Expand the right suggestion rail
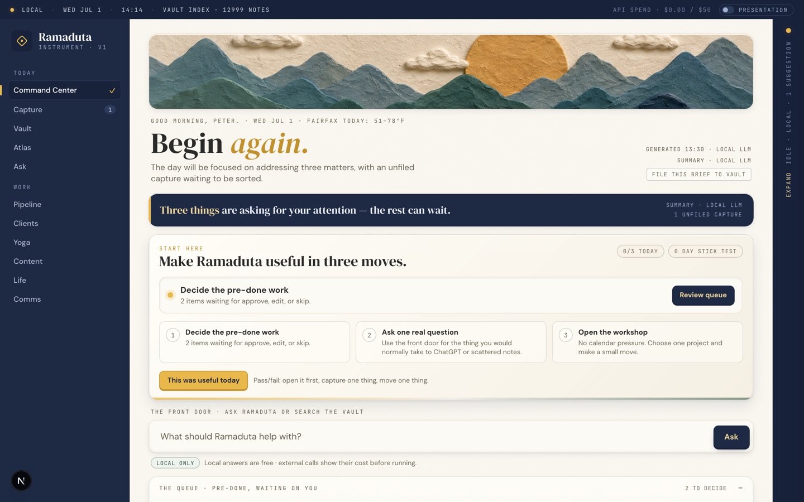Screen dimensions: 804x502 [x=788, y=185]
